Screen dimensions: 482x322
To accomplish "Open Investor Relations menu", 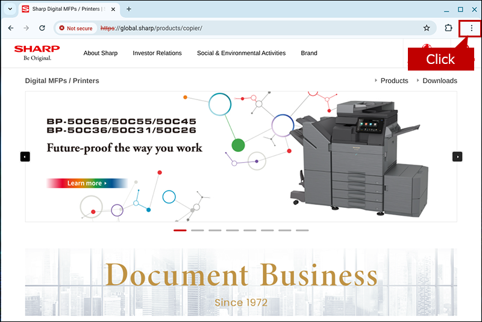I will pos(157,53).
